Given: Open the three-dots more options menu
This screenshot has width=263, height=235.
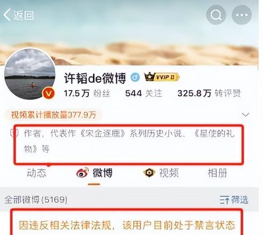Looking at the screenshot, I should 242,15.
